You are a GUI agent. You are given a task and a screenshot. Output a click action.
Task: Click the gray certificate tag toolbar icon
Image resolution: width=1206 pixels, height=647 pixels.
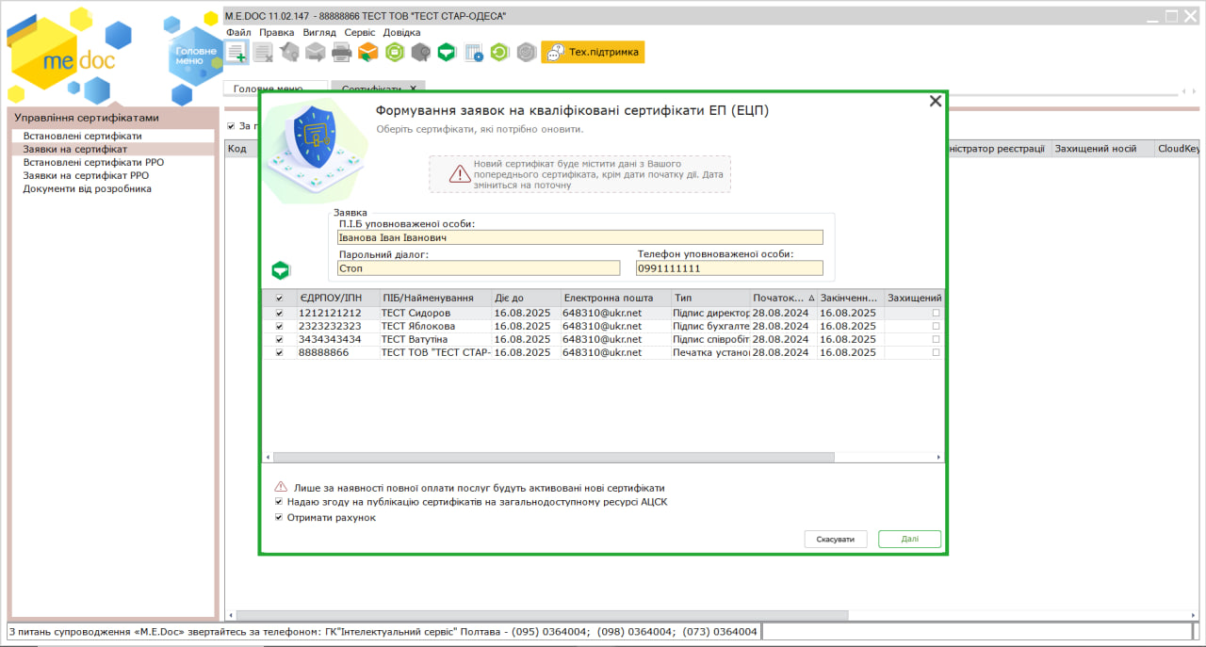pos(289,53)
